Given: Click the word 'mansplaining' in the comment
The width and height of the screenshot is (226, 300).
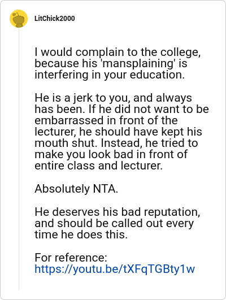Looking at the screenshot, I should point(138,63).
